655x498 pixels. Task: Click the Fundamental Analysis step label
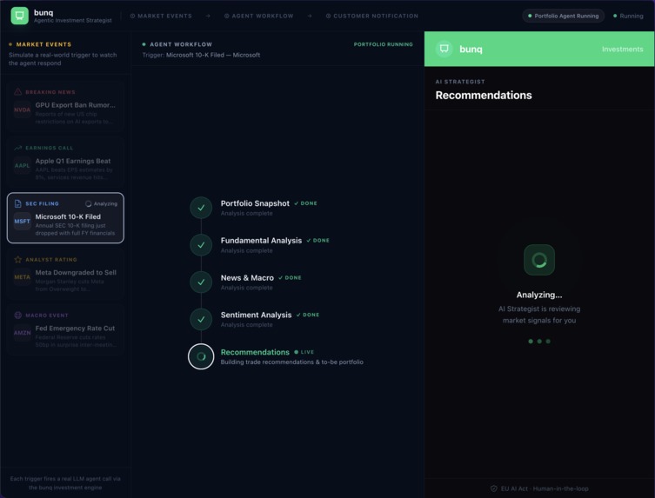click(261, 241)
